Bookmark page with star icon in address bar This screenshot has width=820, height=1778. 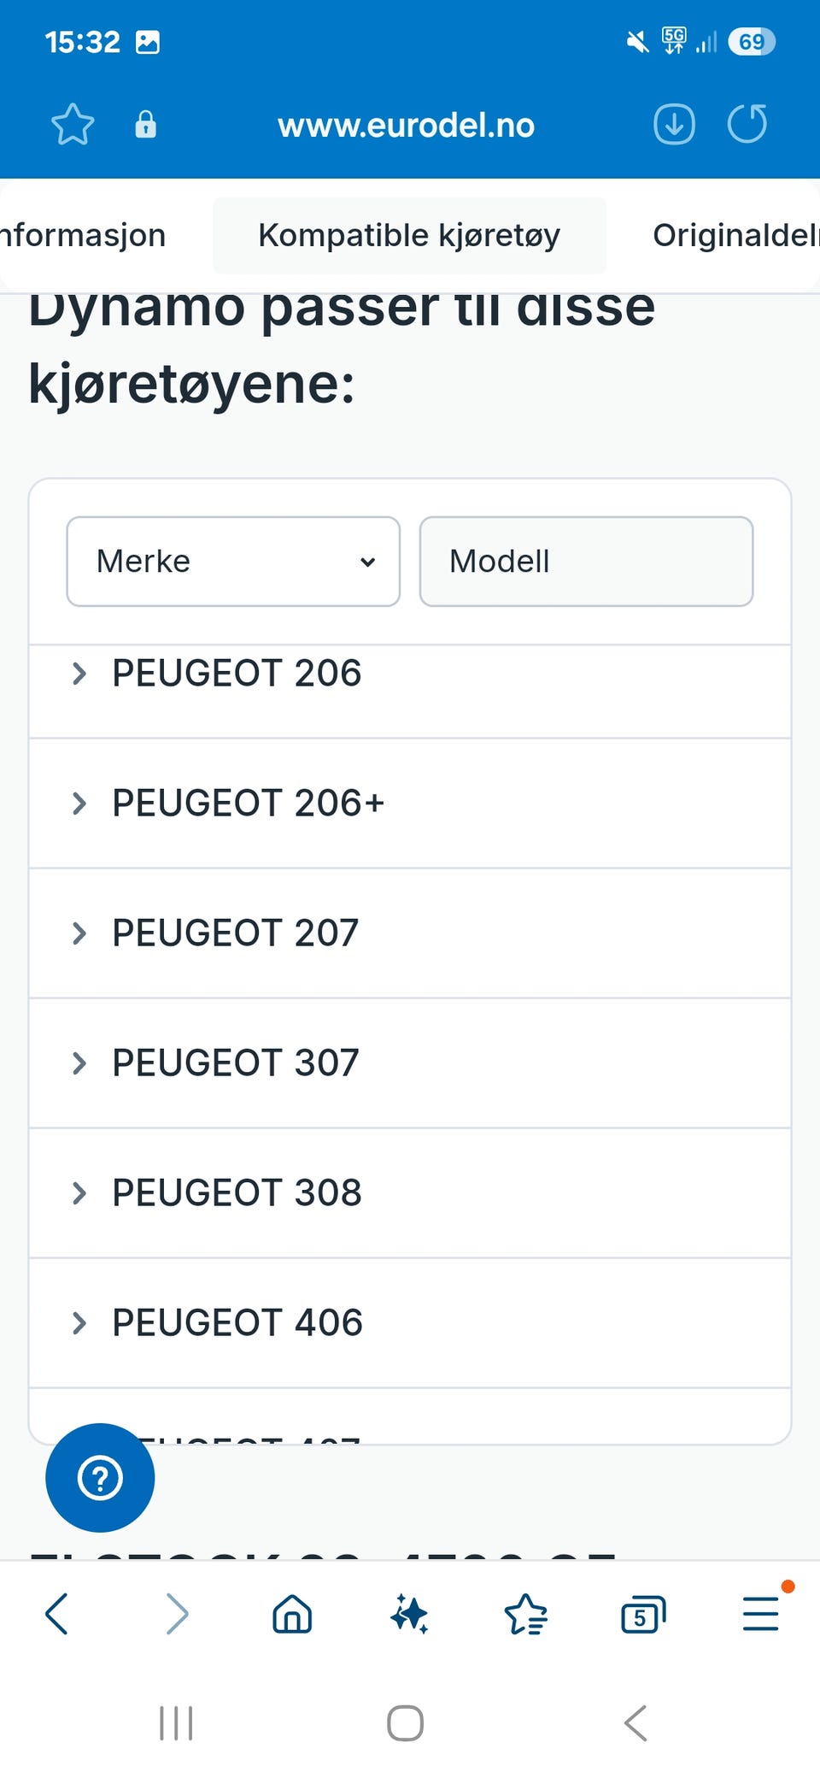[73, 125]
